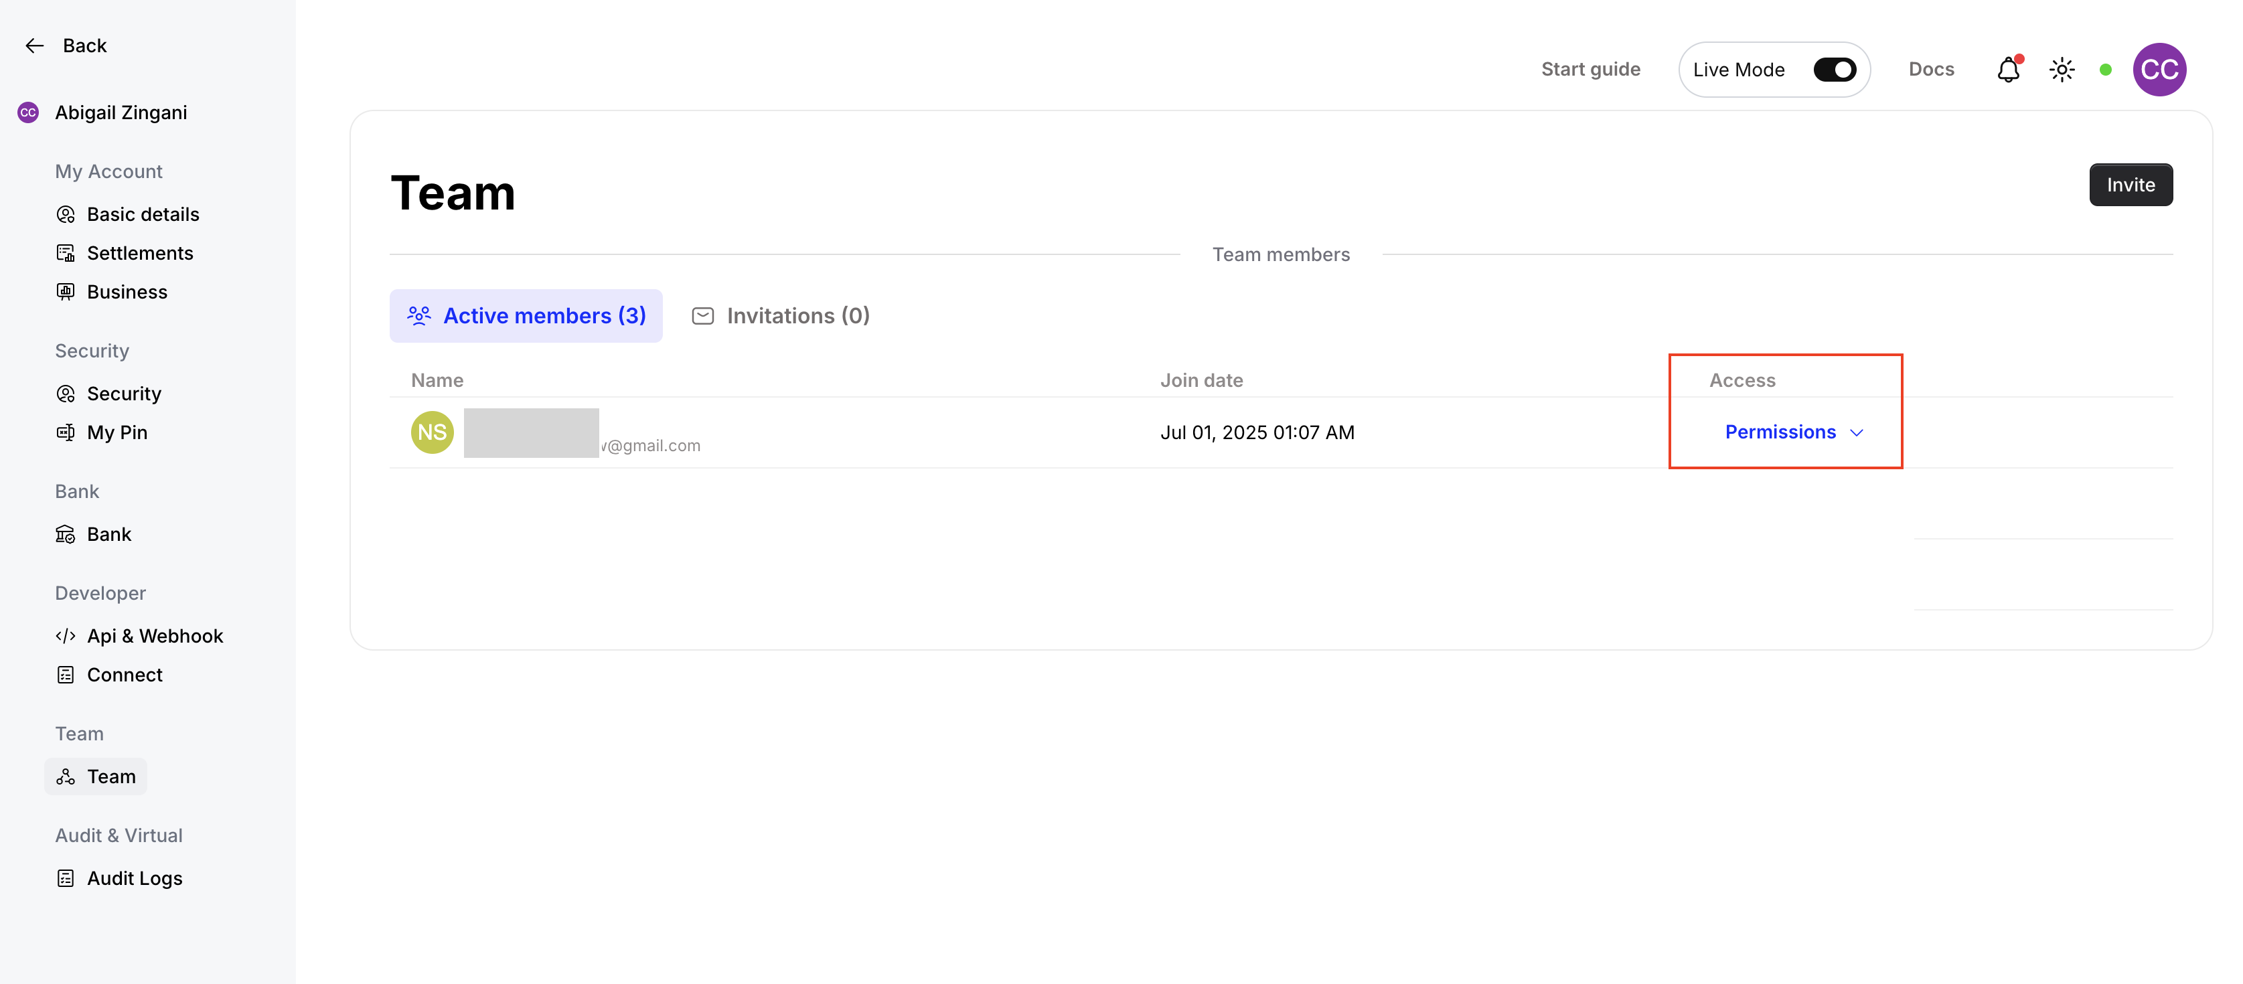Click the chevron next to Permissions
Image resolution: width=2243 pixels, height=984 pixels.
(x=1857, y=433)
